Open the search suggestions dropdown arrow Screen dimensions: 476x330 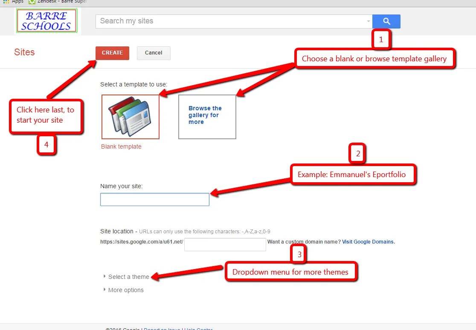369,21
